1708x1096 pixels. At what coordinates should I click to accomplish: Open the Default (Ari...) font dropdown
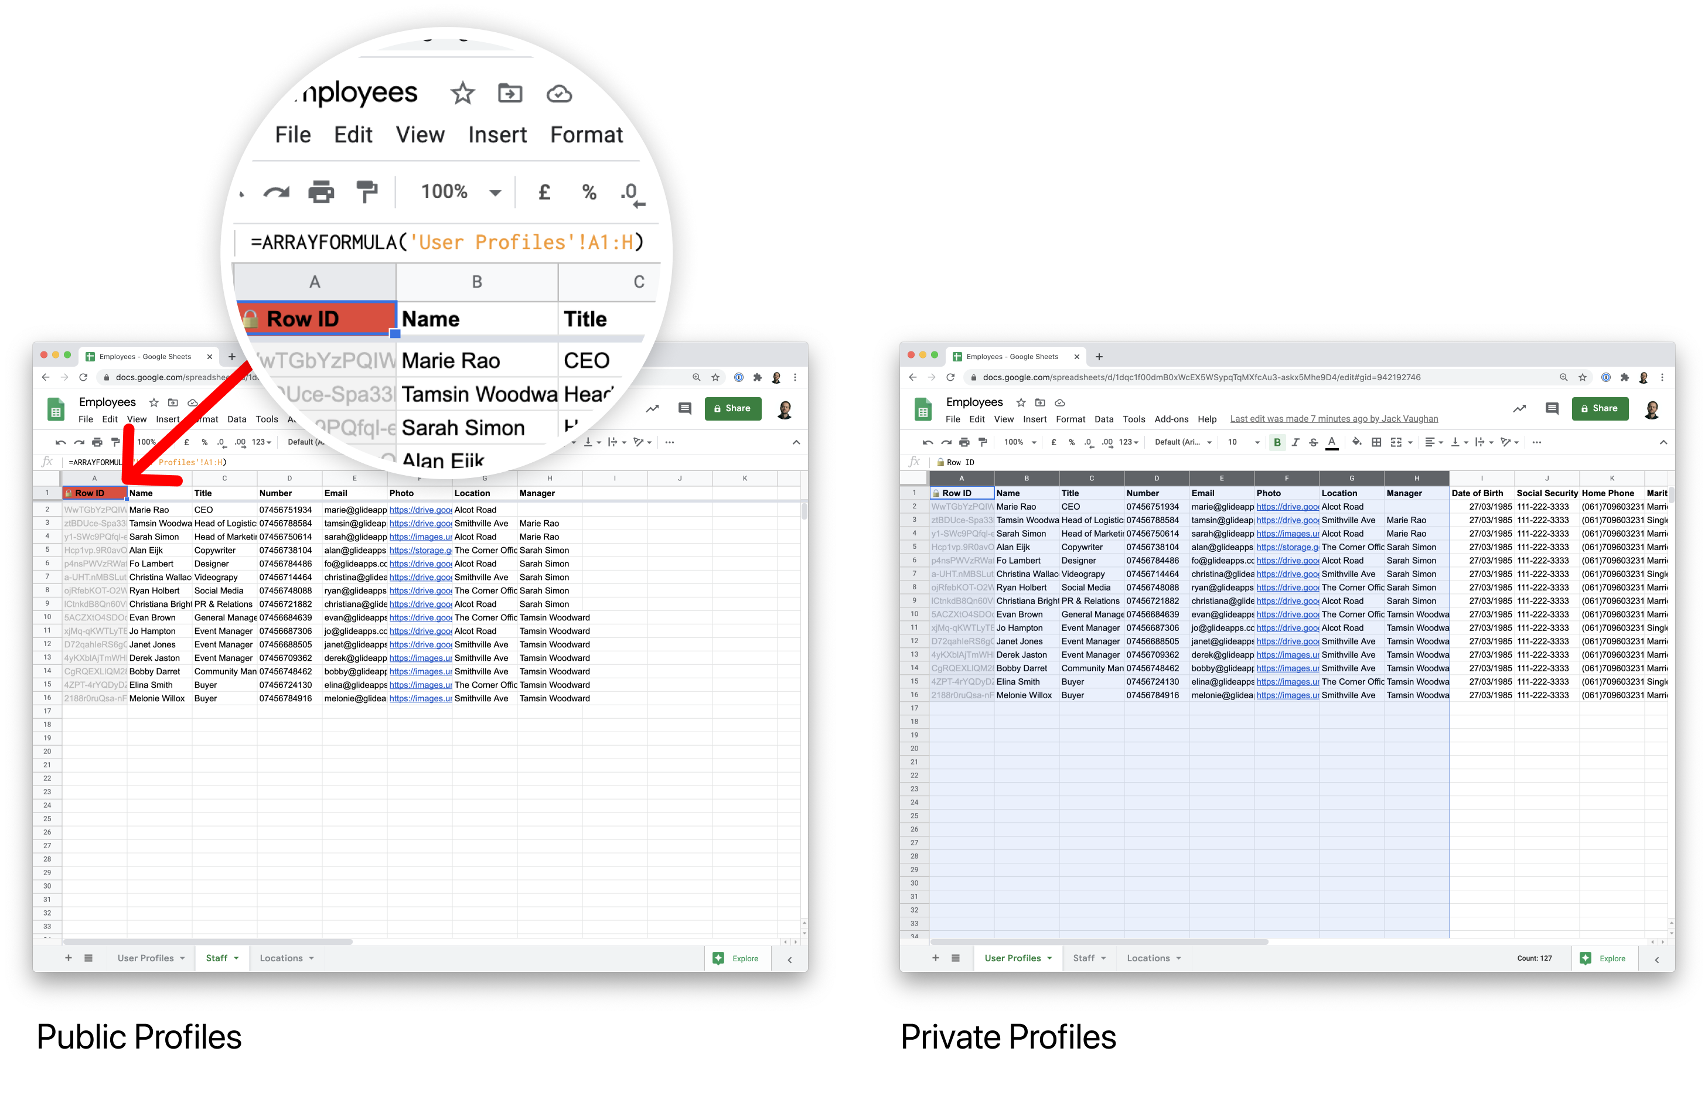point(1182,442)
